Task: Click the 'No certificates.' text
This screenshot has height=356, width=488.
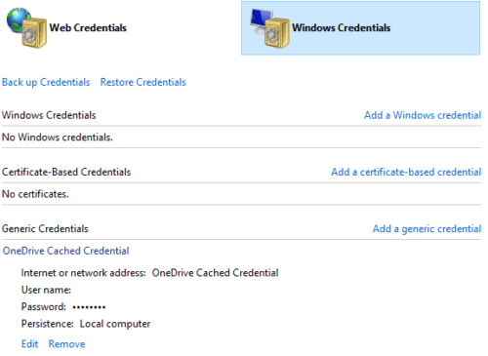Action: click(35, 194)
